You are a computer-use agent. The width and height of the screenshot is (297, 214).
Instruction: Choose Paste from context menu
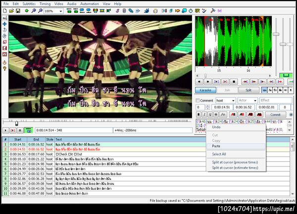coord(236,146)
